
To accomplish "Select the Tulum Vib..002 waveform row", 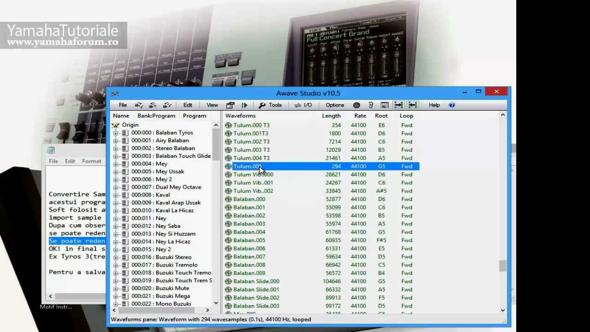I will [322, 191].
